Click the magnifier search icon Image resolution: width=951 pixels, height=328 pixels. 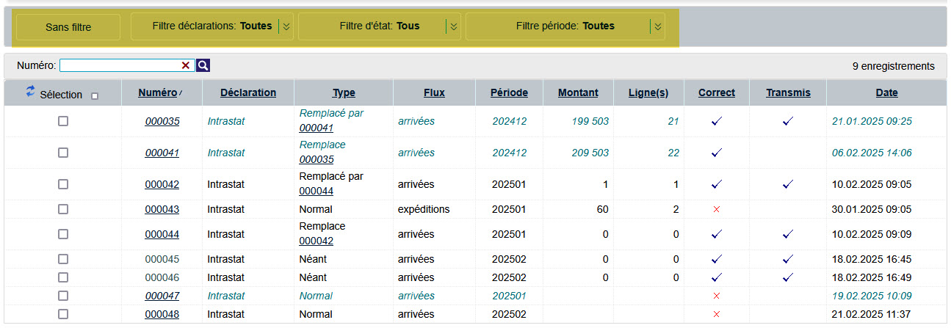pyautogui.click(x=203, y=65)
